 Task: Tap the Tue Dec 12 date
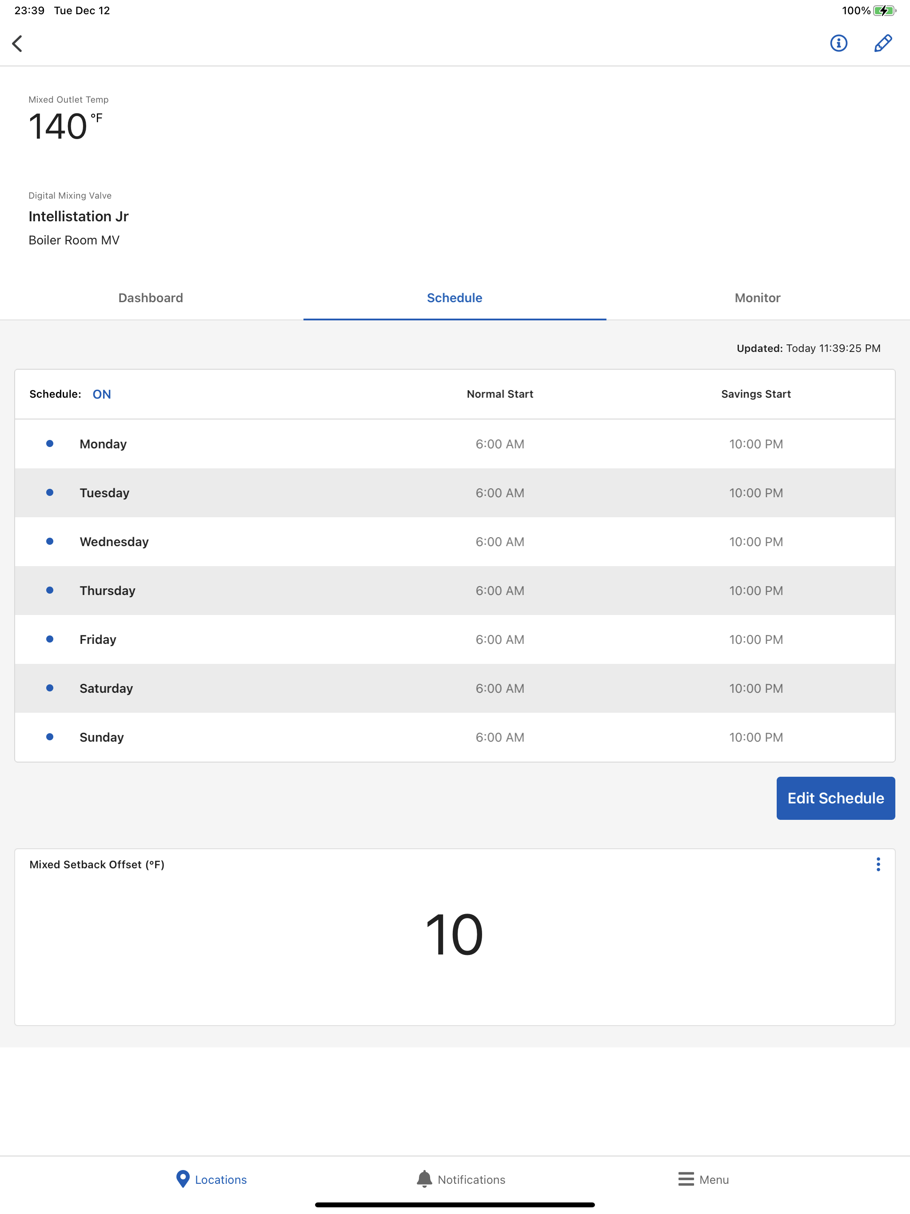point(82,10)
